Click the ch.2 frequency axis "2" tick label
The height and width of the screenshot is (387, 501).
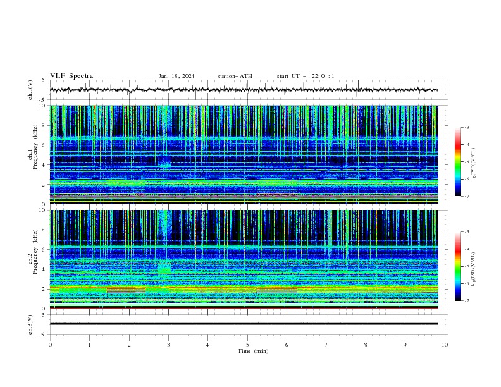point(44,289)
